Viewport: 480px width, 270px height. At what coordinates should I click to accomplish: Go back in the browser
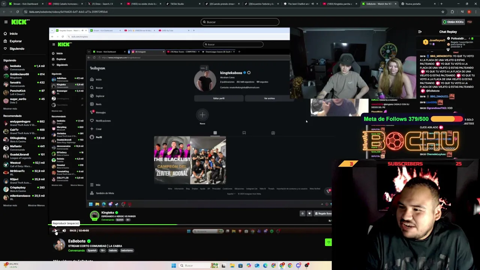4,12
